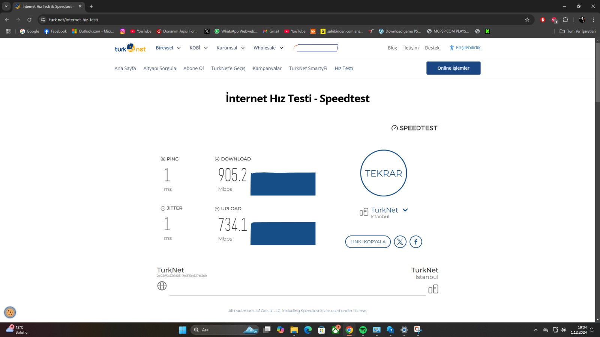The width and height of the screenshot is (600, 337).
Task: Open Microsoft Store from the taskbar
Action: click(x=322, y=330)
